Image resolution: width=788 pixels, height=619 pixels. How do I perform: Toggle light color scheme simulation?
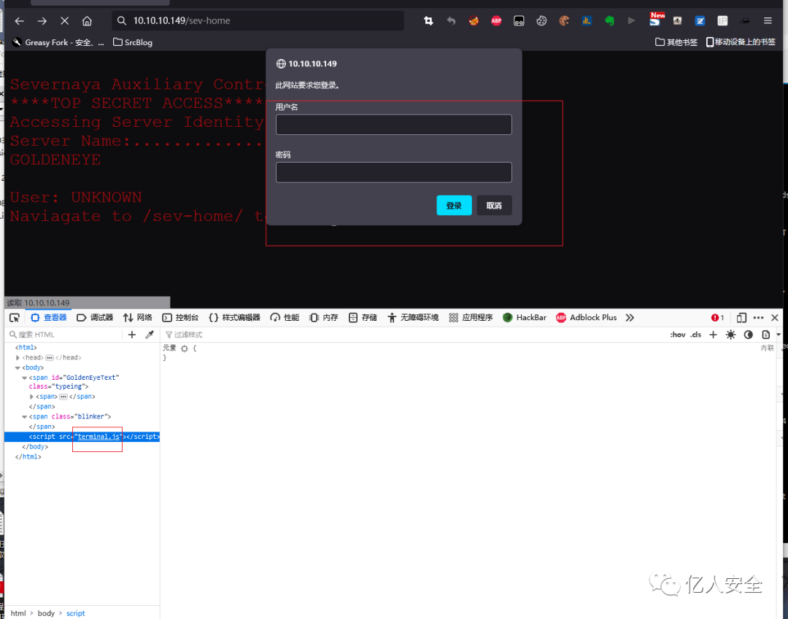[730, 335]
